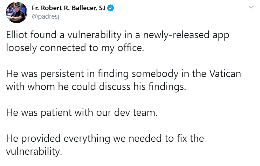Expand the tweet options chevron menu
This screenshot has width=260, height=166.
[251, 7]
